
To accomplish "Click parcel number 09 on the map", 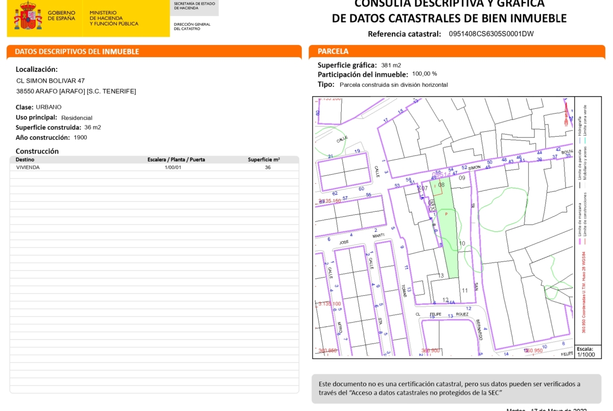I will tap(462, 178).
